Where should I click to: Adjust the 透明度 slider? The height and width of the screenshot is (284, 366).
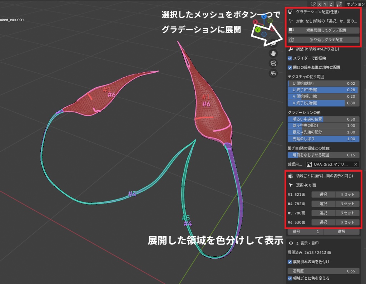click(323, 271)
